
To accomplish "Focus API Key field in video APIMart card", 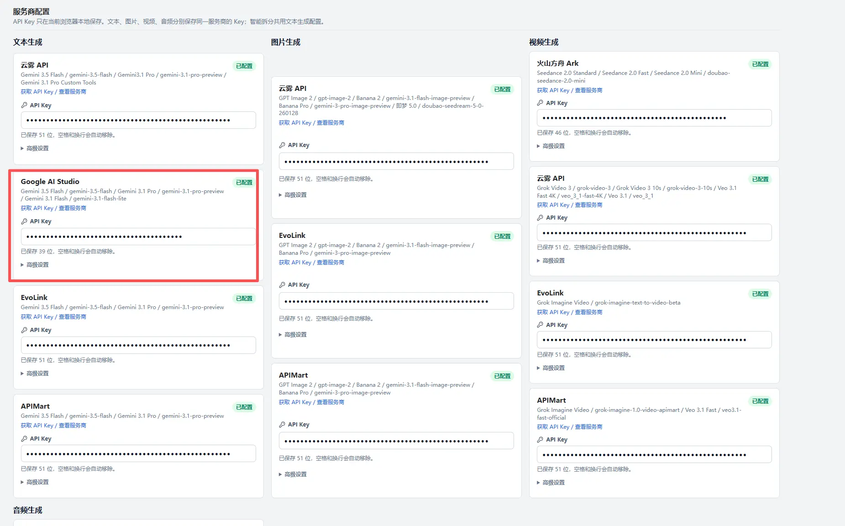I will 654,454.
